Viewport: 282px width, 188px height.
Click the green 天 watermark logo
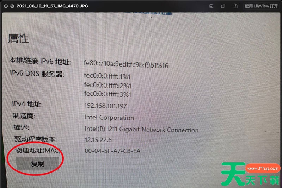tap(234, 174)
